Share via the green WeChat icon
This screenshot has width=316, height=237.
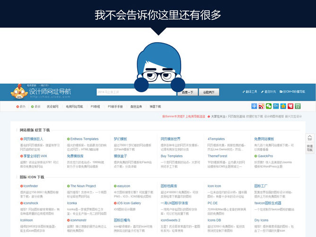269,106
